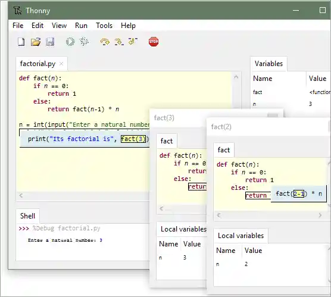Click 'return fact(n-1) * n' line in editor
Viewport: 331px width, 297px height.
(x=83, y=109)
